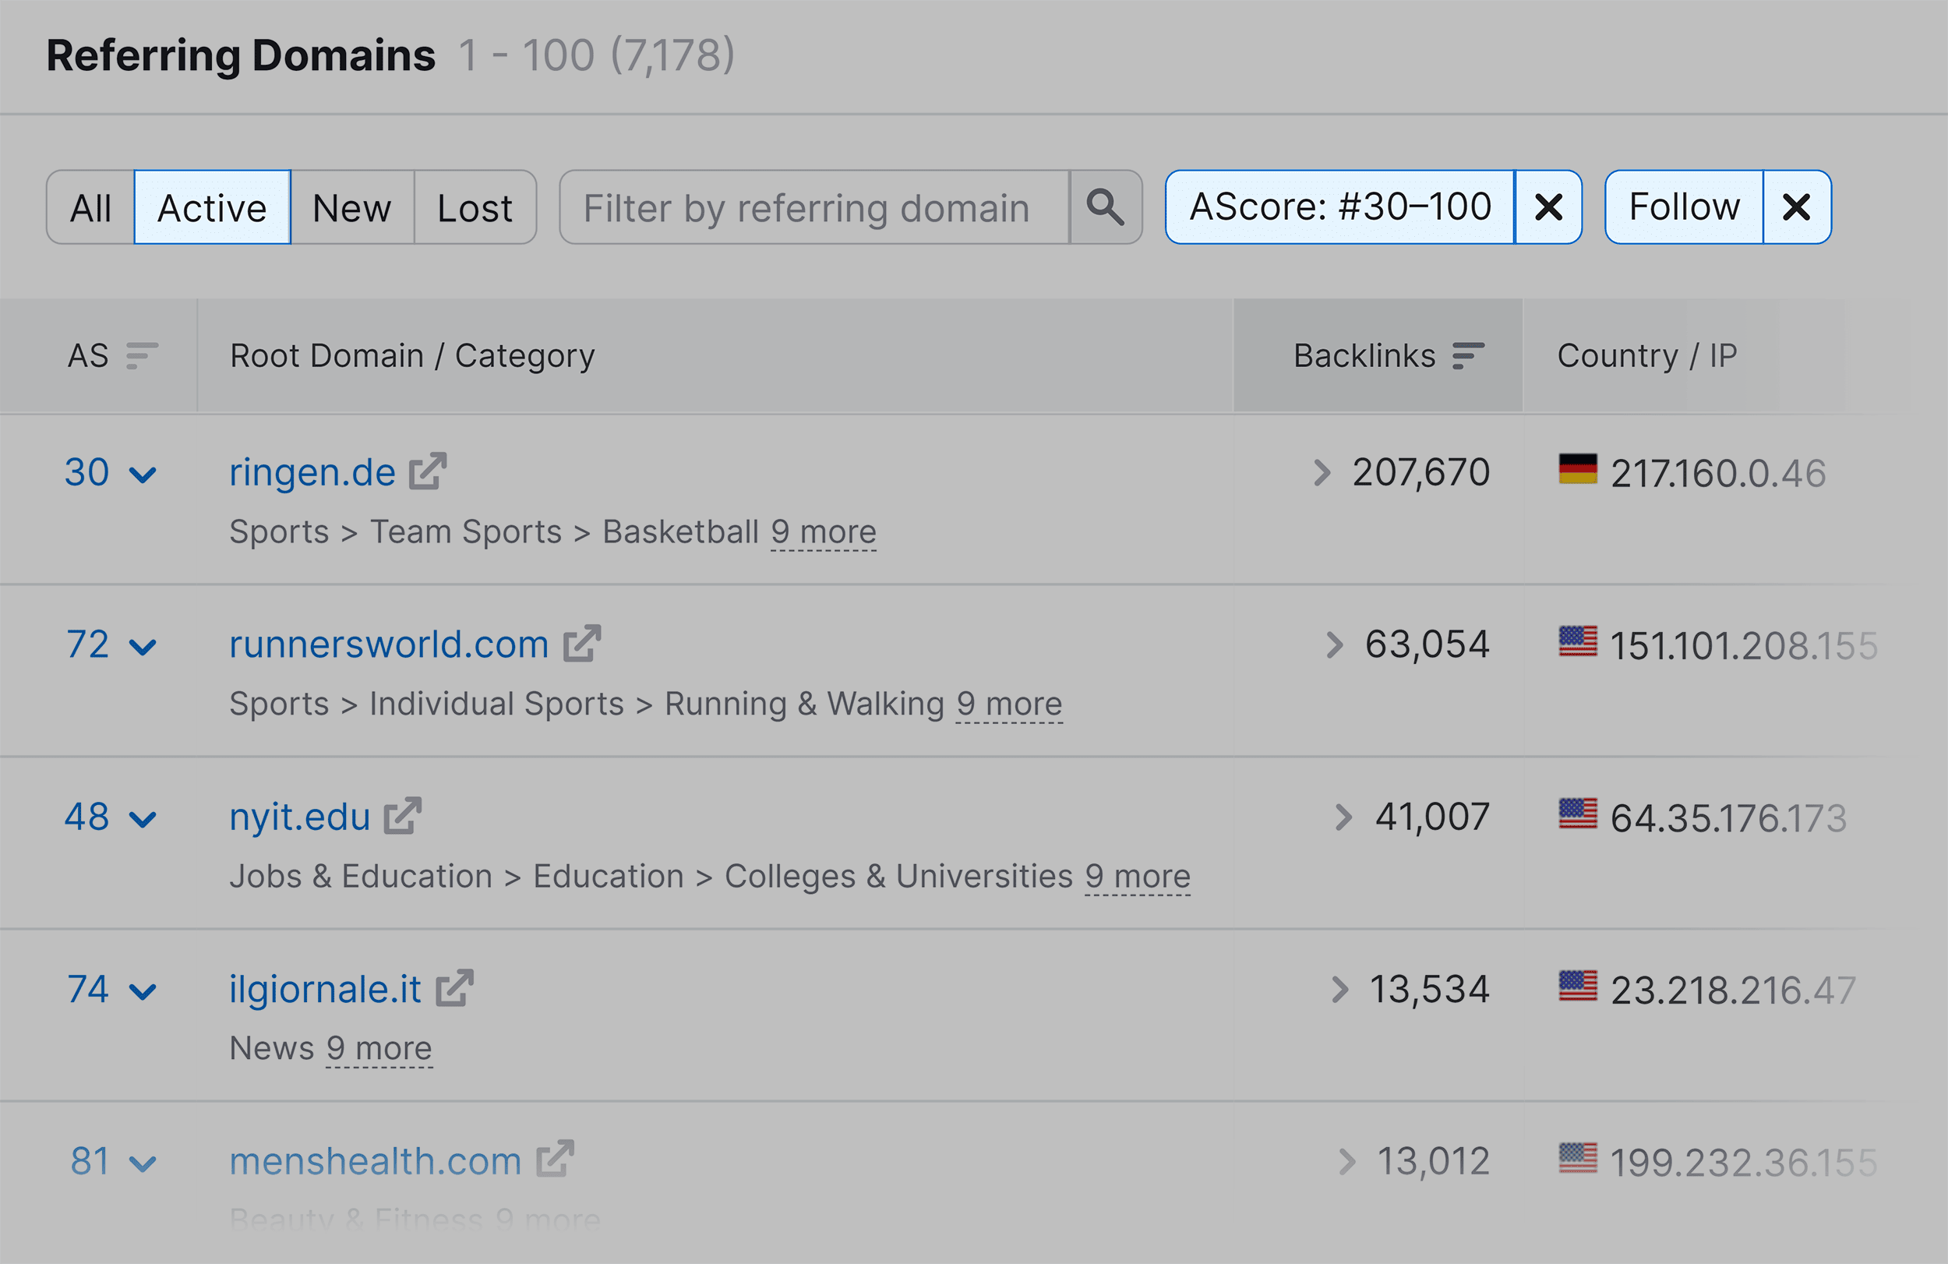Viewport: 1948px width, 1264px height.
Task: Show 9 more categories for ilgiornale.it
Action: [x=378, y=1049]
